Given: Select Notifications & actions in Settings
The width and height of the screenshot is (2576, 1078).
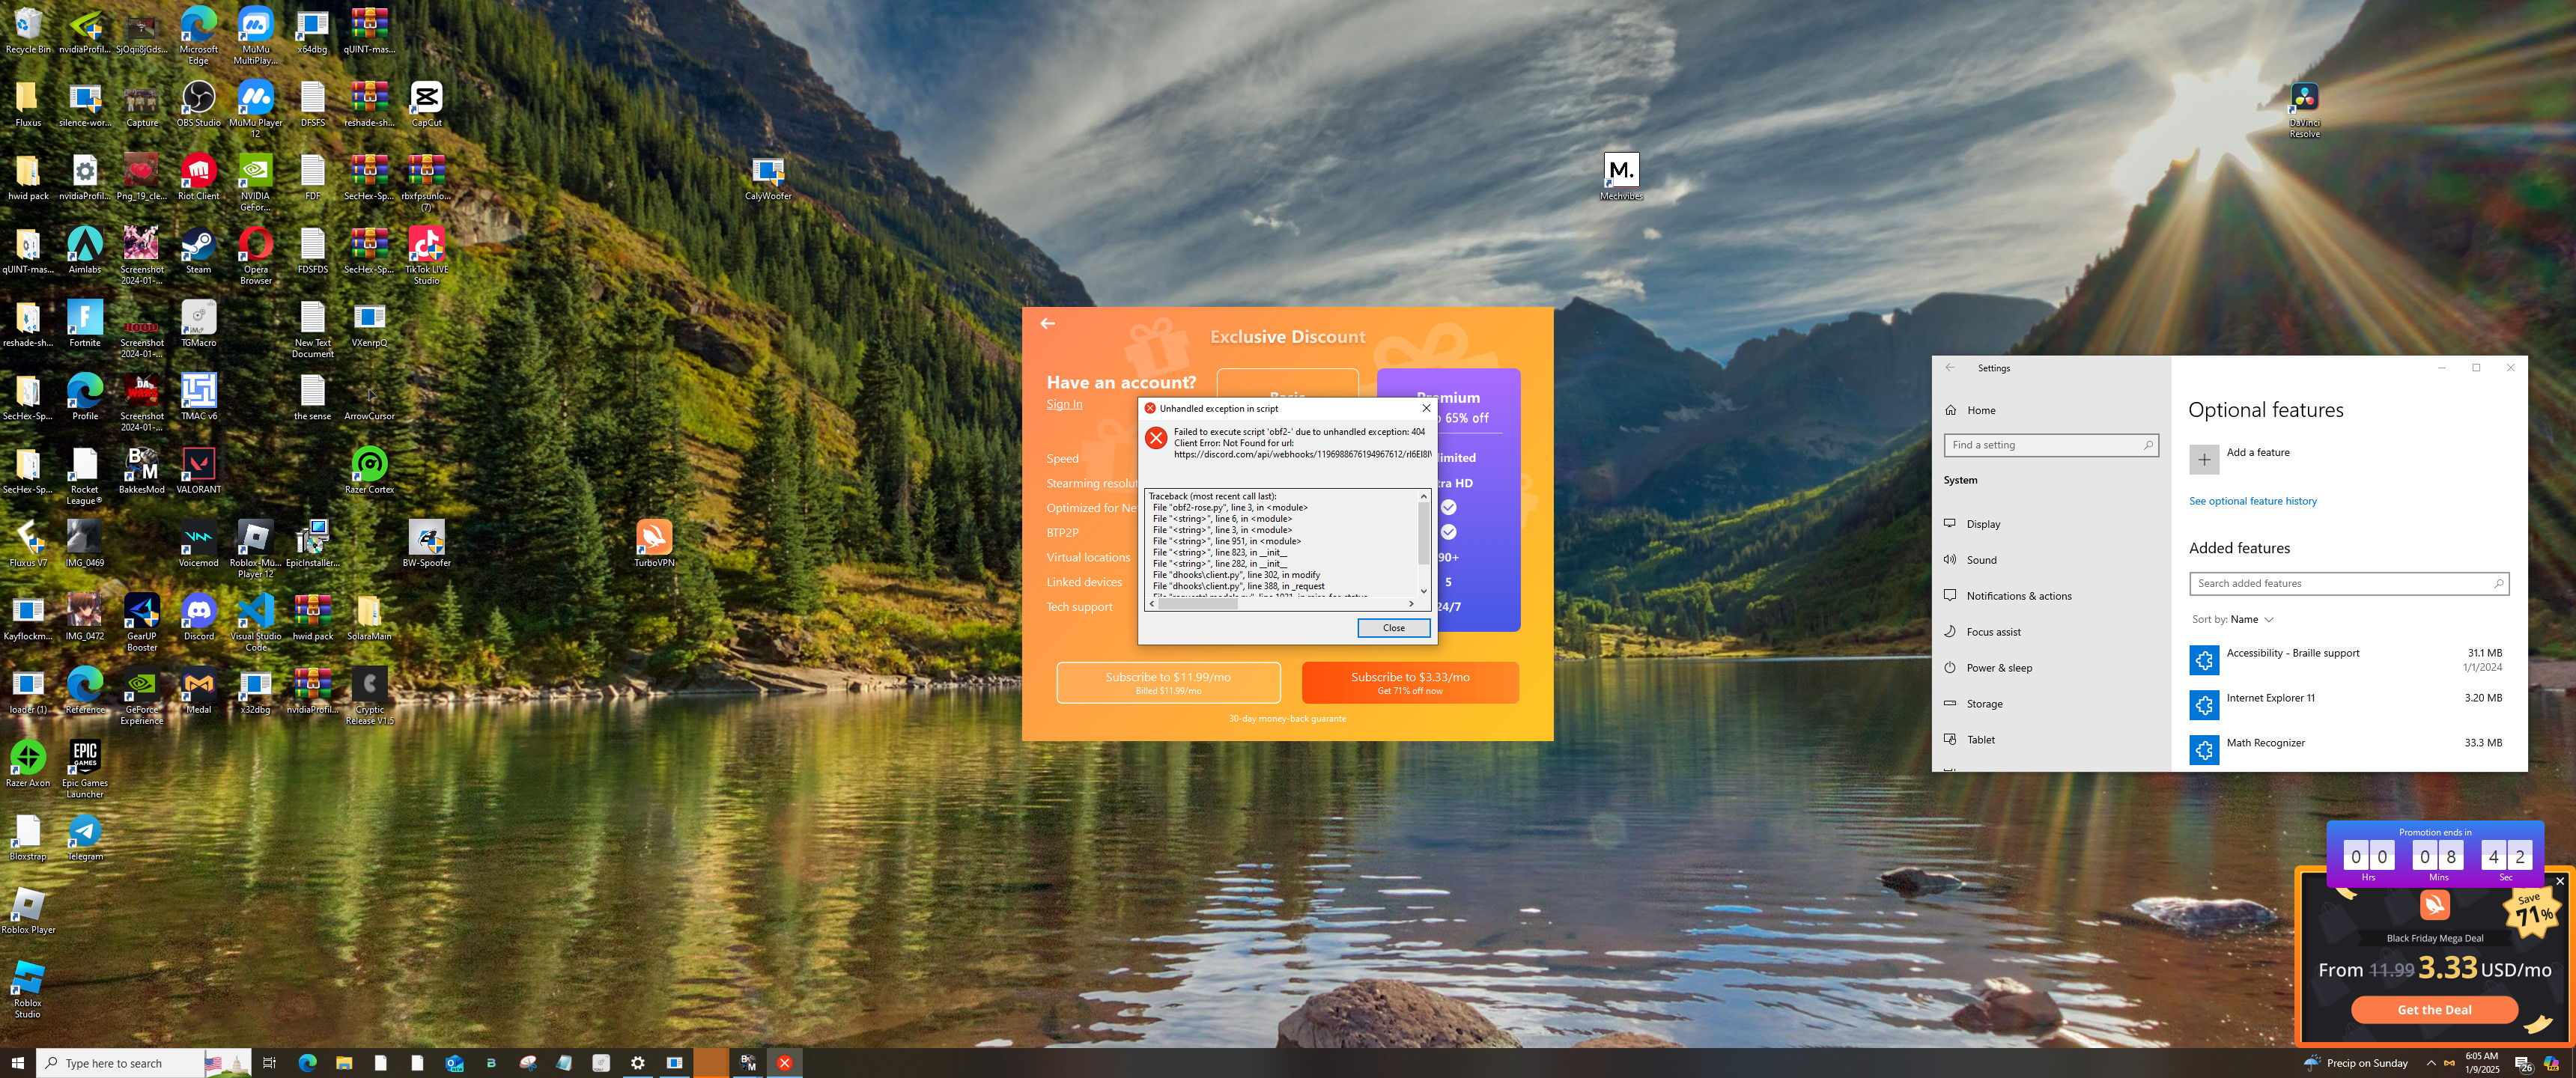Looking at the screenshot, I should click(2018, 596).
